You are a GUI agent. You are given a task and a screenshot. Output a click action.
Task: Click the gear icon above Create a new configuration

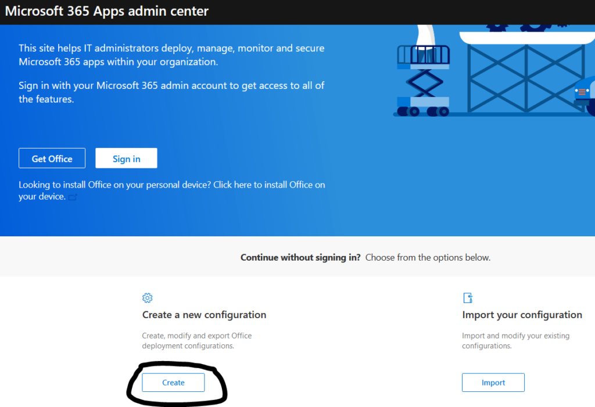(147, 298)
